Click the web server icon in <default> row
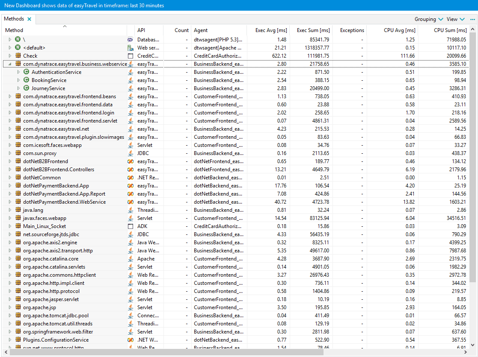Screen dimensions: 478x357 point(131,48)
